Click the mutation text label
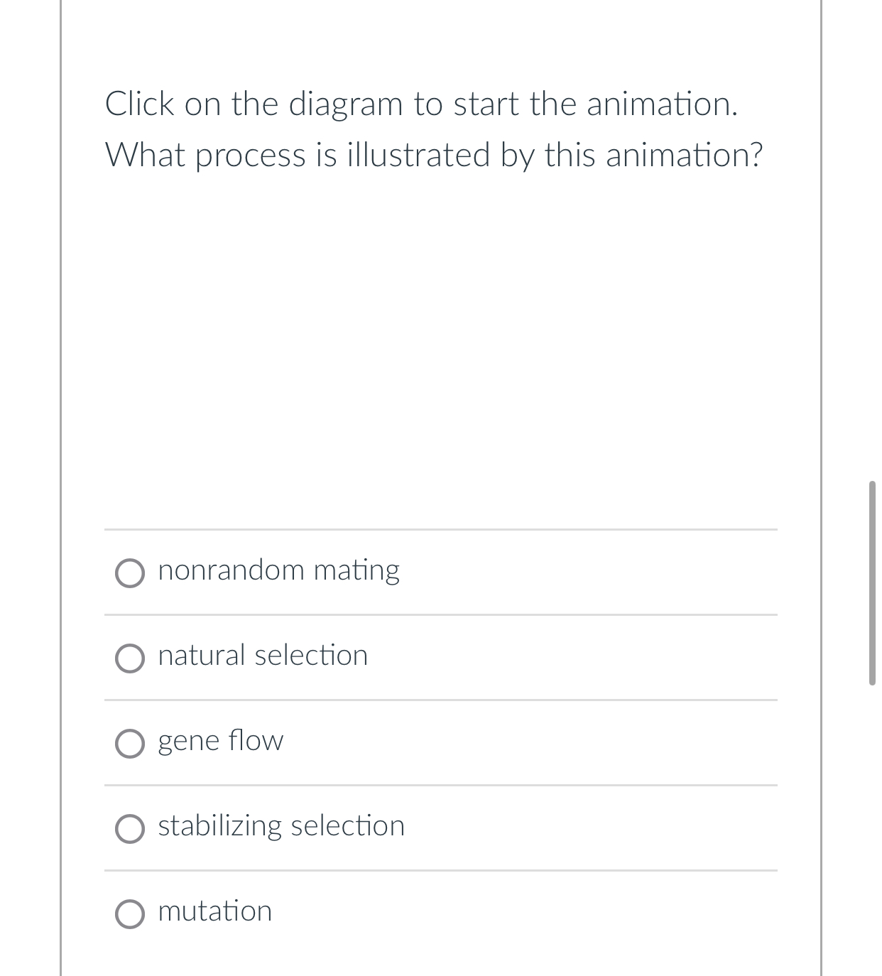 tap(214, 911)
